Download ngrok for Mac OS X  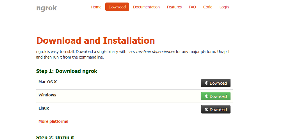click(x=216, y=83)
